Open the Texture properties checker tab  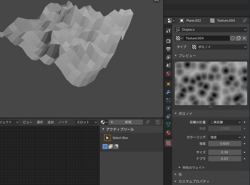(168, 143)
